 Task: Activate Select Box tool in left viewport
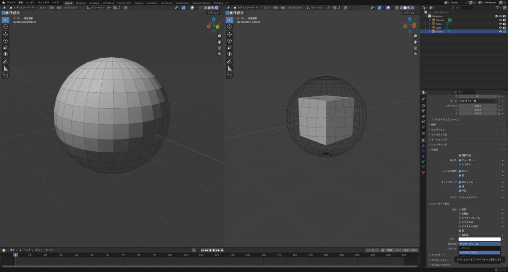point(5,20)
